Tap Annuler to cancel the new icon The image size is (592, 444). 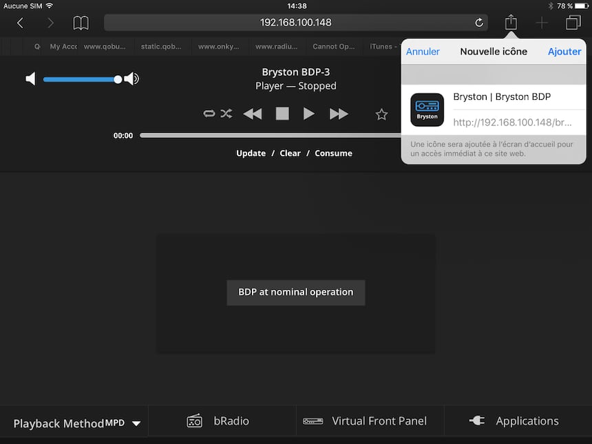point(423,52)
